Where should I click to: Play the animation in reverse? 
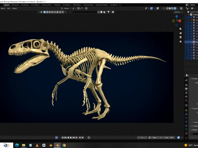point(68,138)
